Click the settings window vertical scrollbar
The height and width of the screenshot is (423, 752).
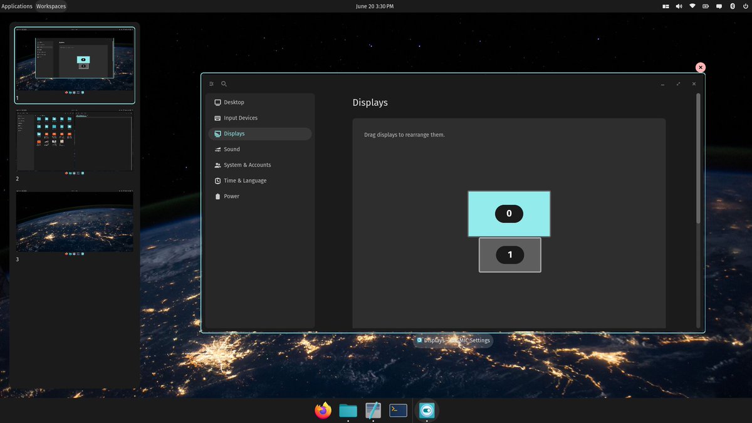(699, 159)
